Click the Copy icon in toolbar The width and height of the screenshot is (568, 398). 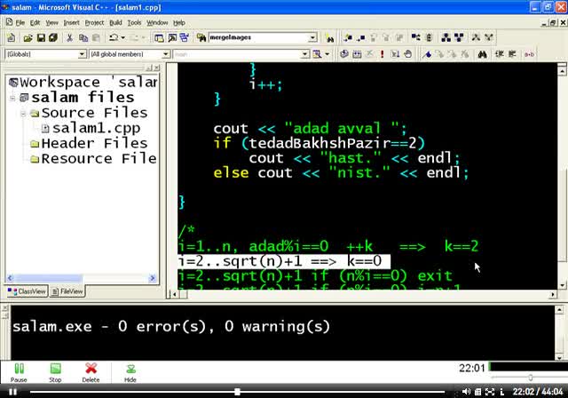tap(83, 37)
